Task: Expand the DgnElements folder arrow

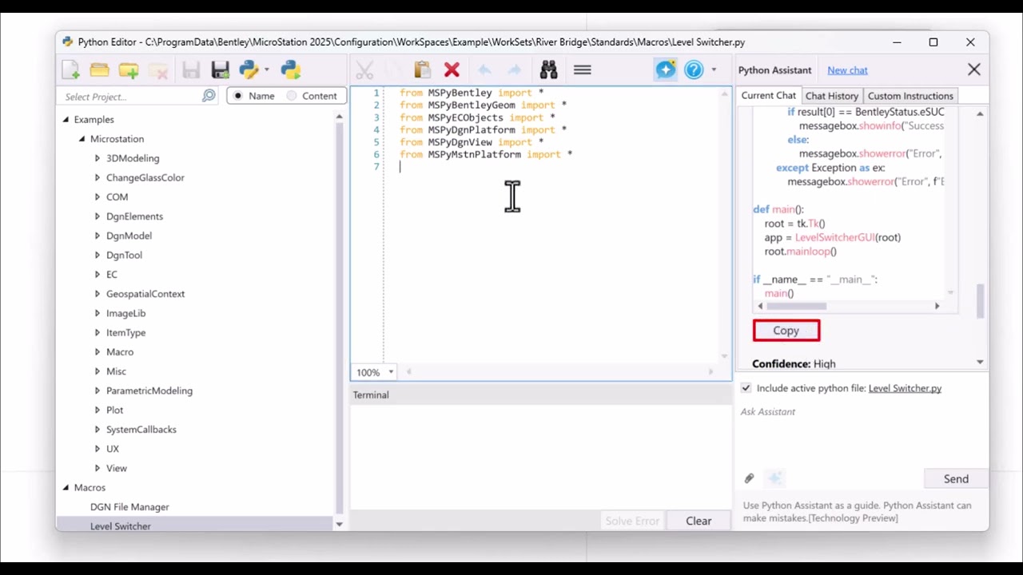Action: tap(98, 216)
